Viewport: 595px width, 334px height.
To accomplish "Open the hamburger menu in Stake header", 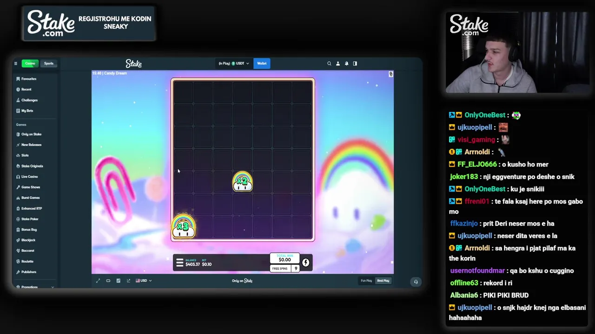I will pos(15,64).
